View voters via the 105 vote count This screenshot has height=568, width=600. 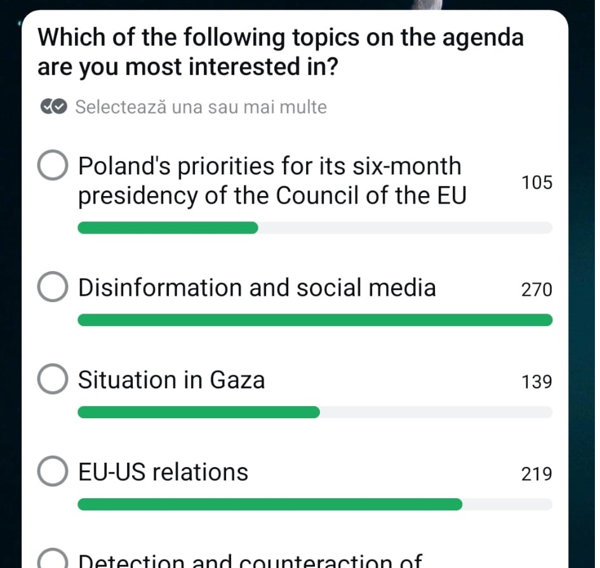[537, 182]
